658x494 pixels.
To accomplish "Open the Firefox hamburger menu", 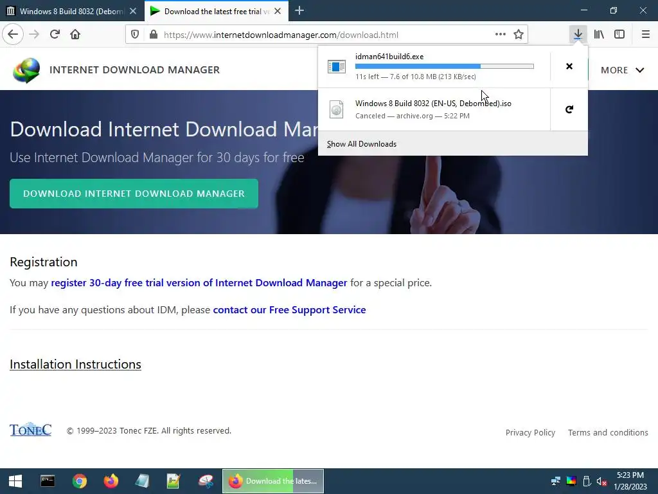I will tap(646, 35).
